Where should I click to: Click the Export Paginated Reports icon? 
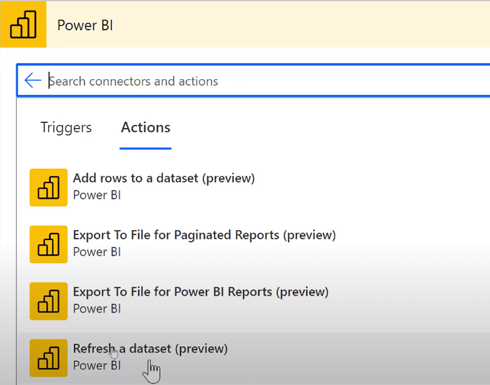click(48, 244)
